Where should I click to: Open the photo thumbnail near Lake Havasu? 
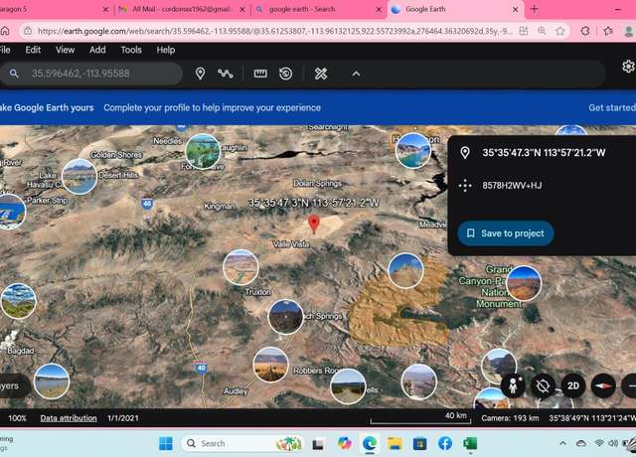79,177
